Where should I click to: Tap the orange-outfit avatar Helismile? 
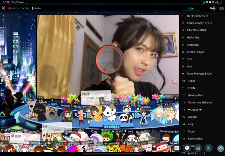[81, 116]
